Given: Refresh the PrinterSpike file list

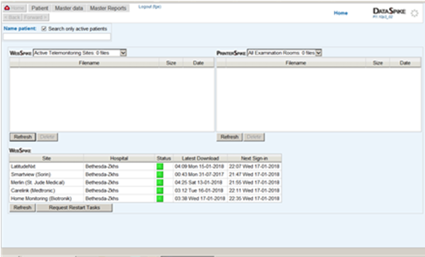Looking at the screenshot, I should pyautogui.click(x=230, y=137).
